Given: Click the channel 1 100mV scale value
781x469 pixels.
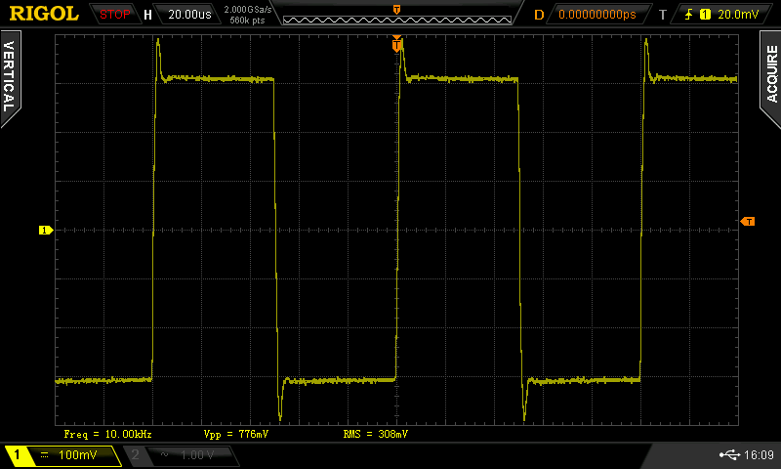Looking at the screenshot, I should 78,454.
